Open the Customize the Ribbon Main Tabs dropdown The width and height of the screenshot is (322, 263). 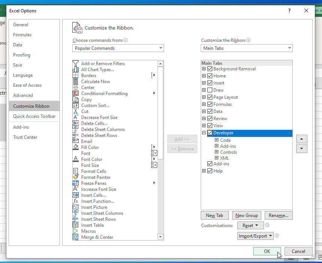[x=247, y=48]
